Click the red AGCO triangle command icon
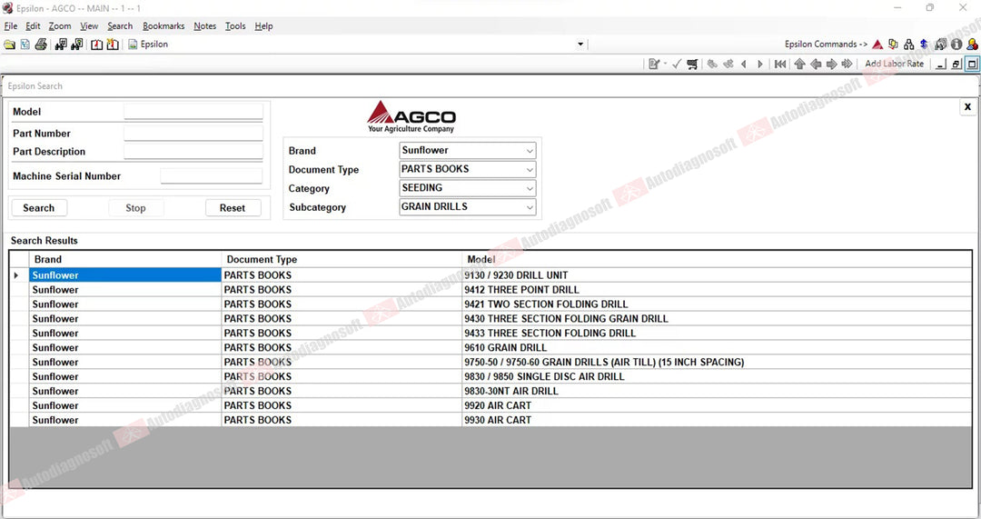 tap(877, 45)
